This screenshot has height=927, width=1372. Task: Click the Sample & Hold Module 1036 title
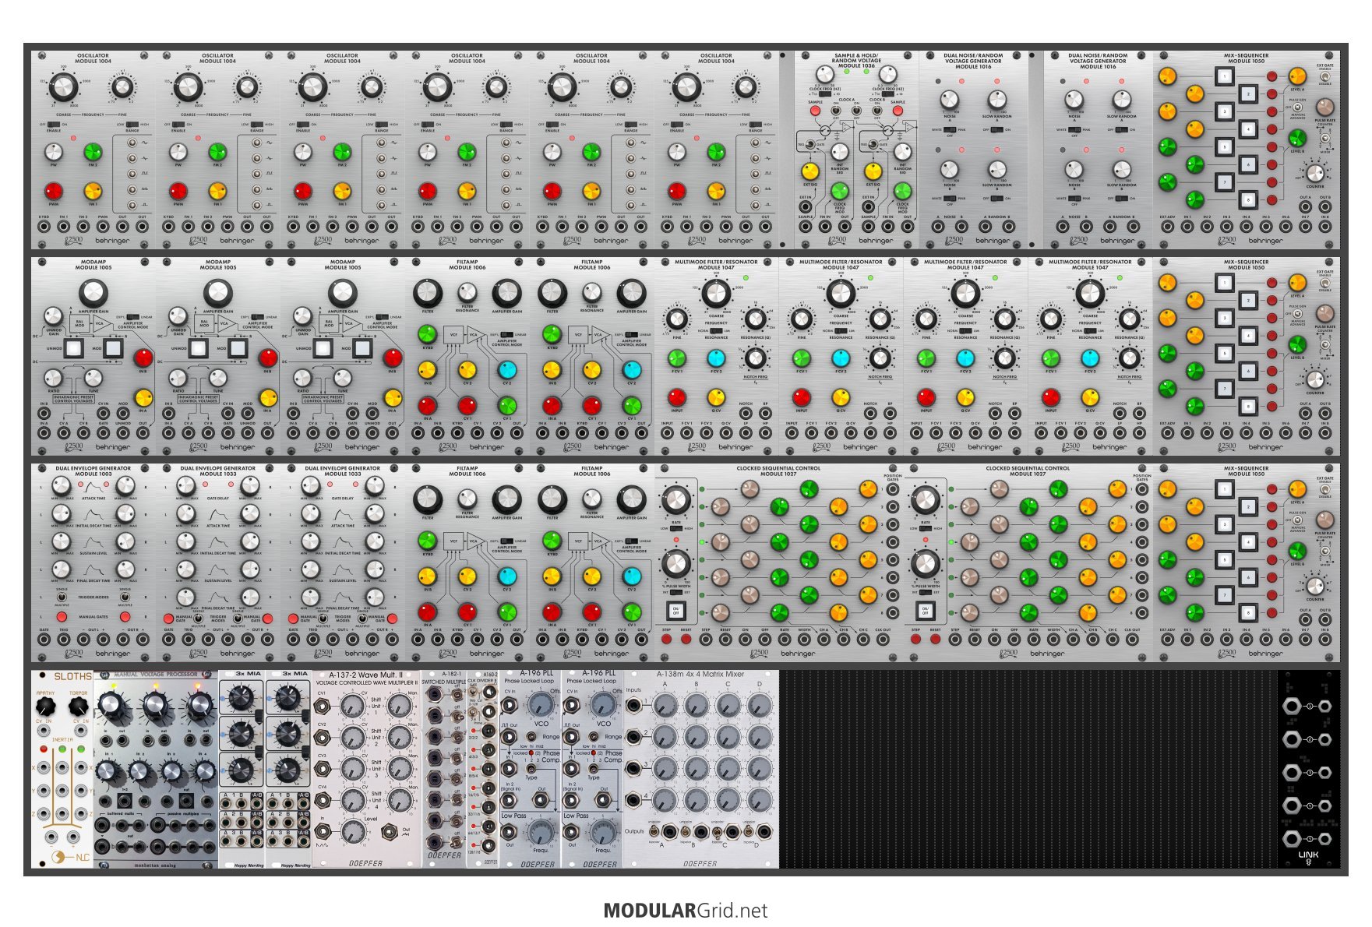point(856,61)
